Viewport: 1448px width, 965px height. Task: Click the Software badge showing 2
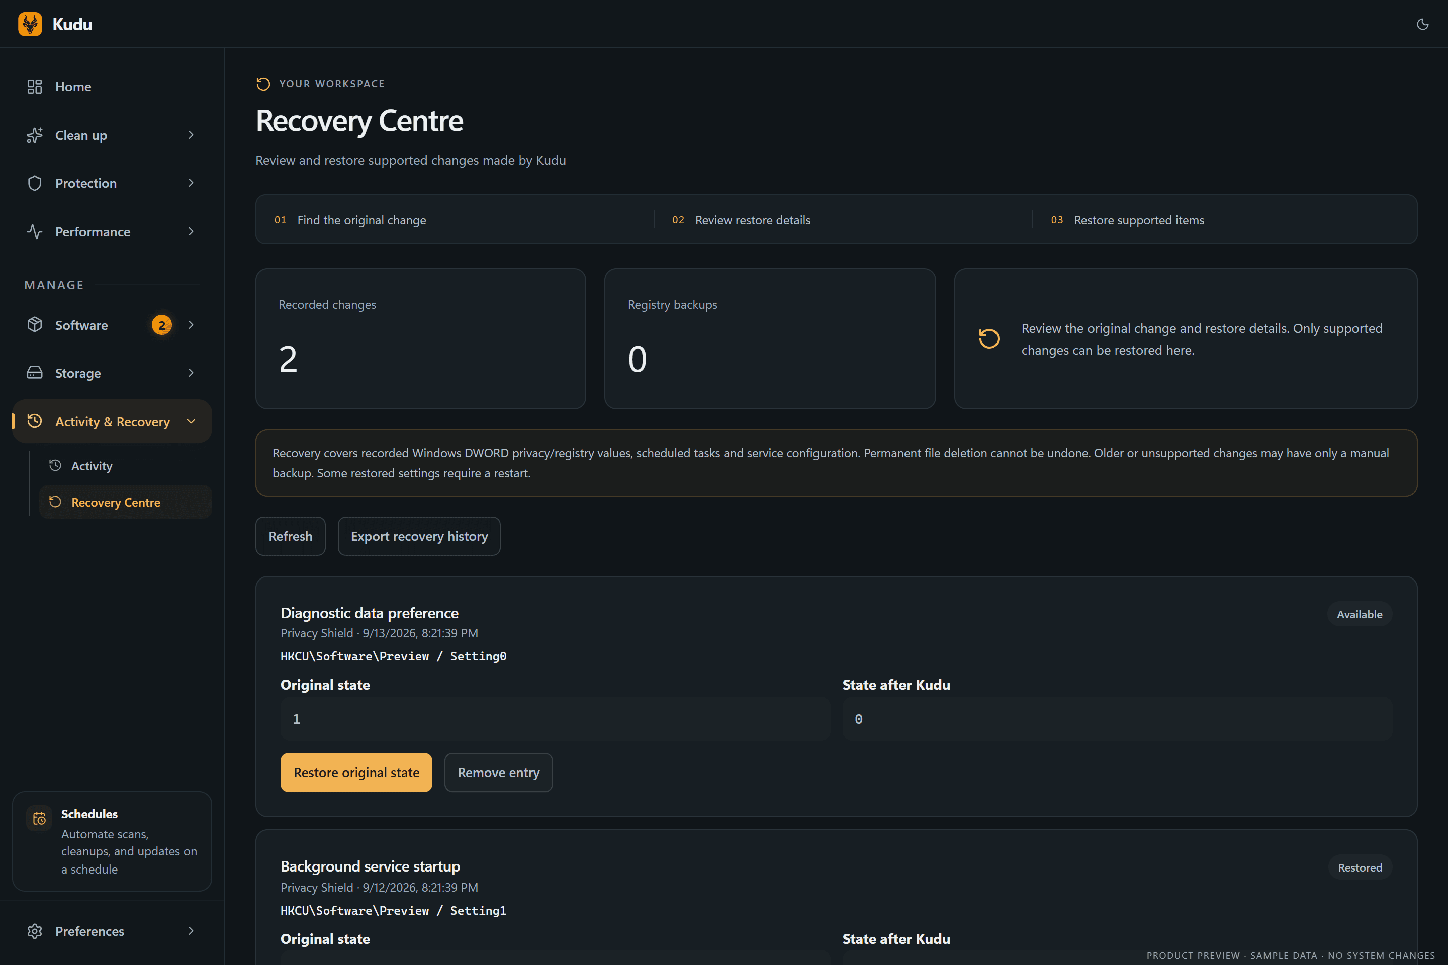point(162,325)
